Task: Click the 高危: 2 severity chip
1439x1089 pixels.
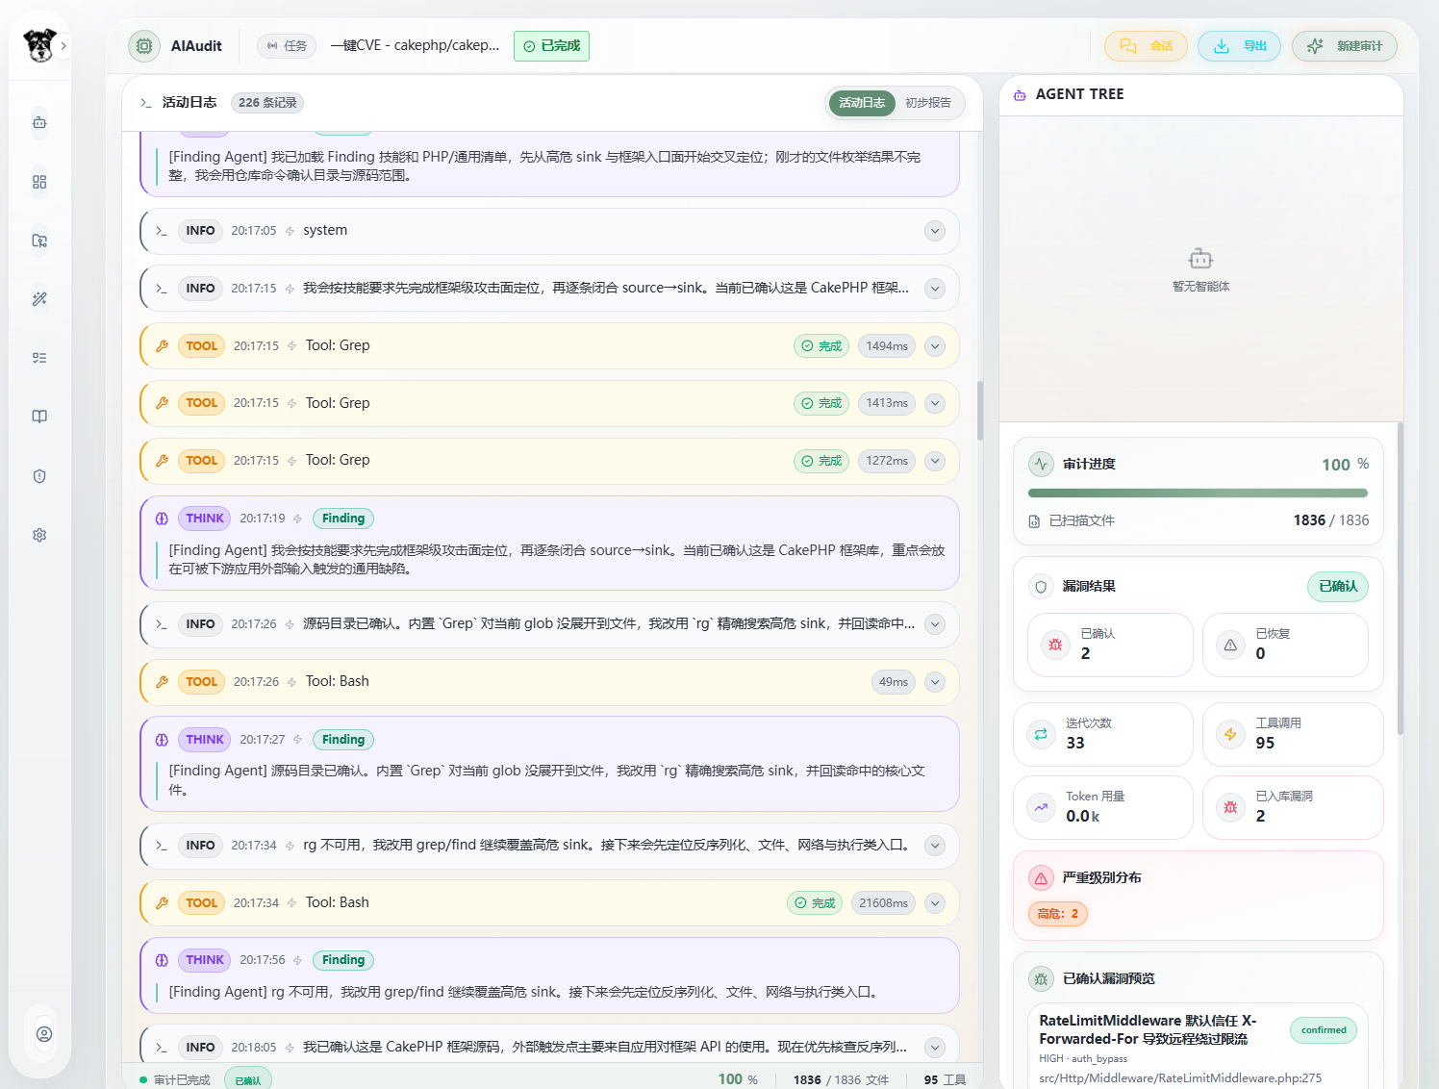Action: [1058, 914]
